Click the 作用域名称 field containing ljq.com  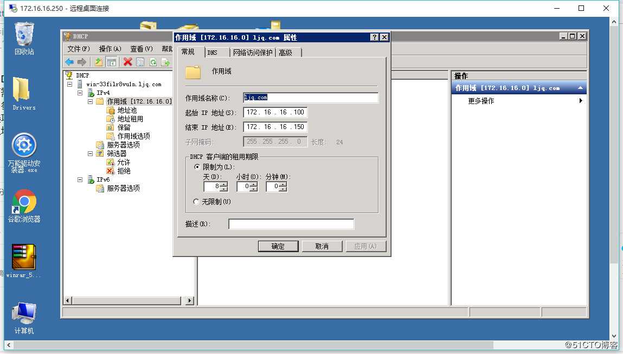311,98
